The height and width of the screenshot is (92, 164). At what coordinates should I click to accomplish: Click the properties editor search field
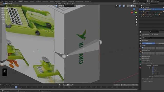[x=154, y=32]
